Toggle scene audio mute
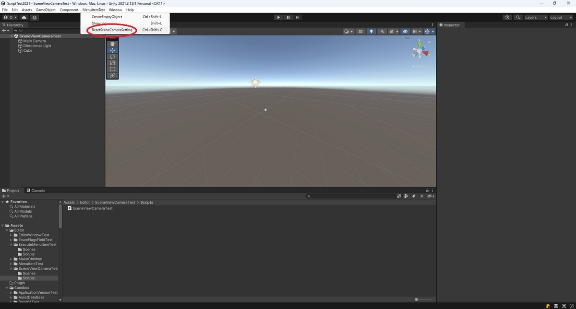Image resolution: width=576 pixels, height=309 pixels. tap(382, 32)
